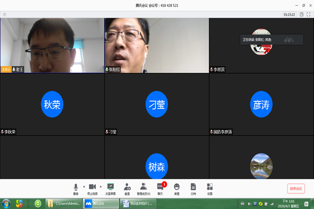The image size is (314, 209).
Task: Click the red 结束会议 end meeting button
Action: 296,189
